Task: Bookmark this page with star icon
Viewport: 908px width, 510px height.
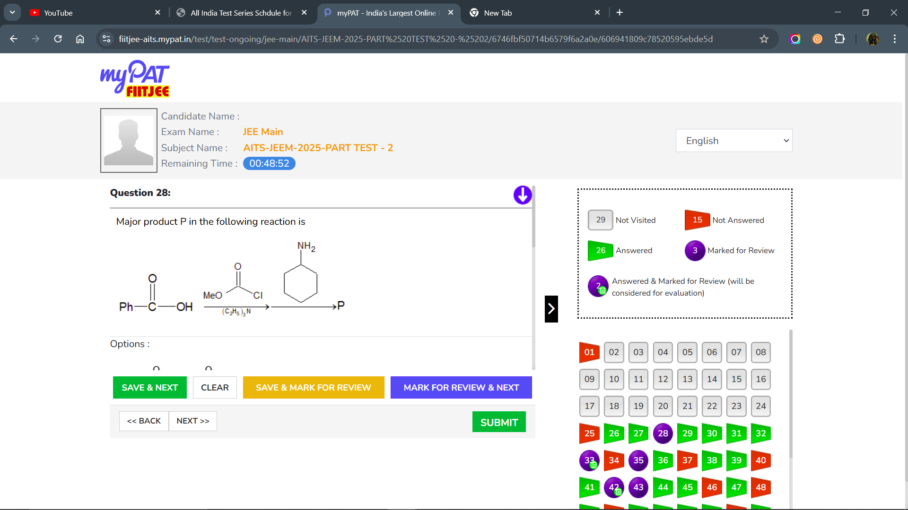Action: [x=764, y=39]
